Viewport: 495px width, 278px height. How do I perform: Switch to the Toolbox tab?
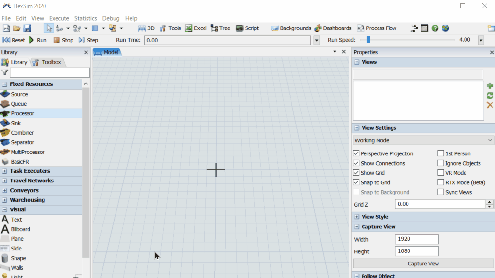tap(47, 62)
